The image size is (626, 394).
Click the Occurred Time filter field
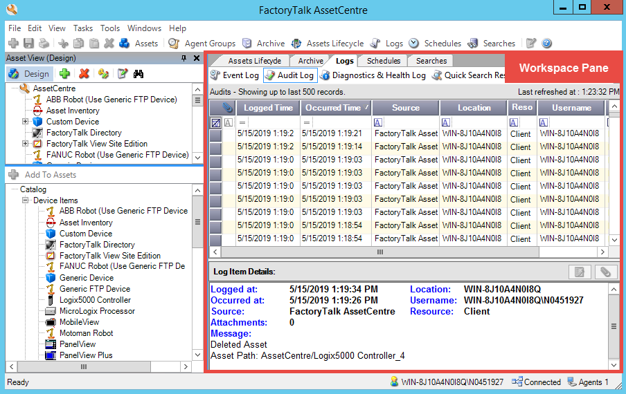tap(341, 123)
